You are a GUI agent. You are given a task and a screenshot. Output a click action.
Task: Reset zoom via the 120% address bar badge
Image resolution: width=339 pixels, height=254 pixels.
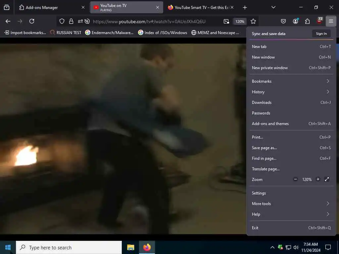240,21
